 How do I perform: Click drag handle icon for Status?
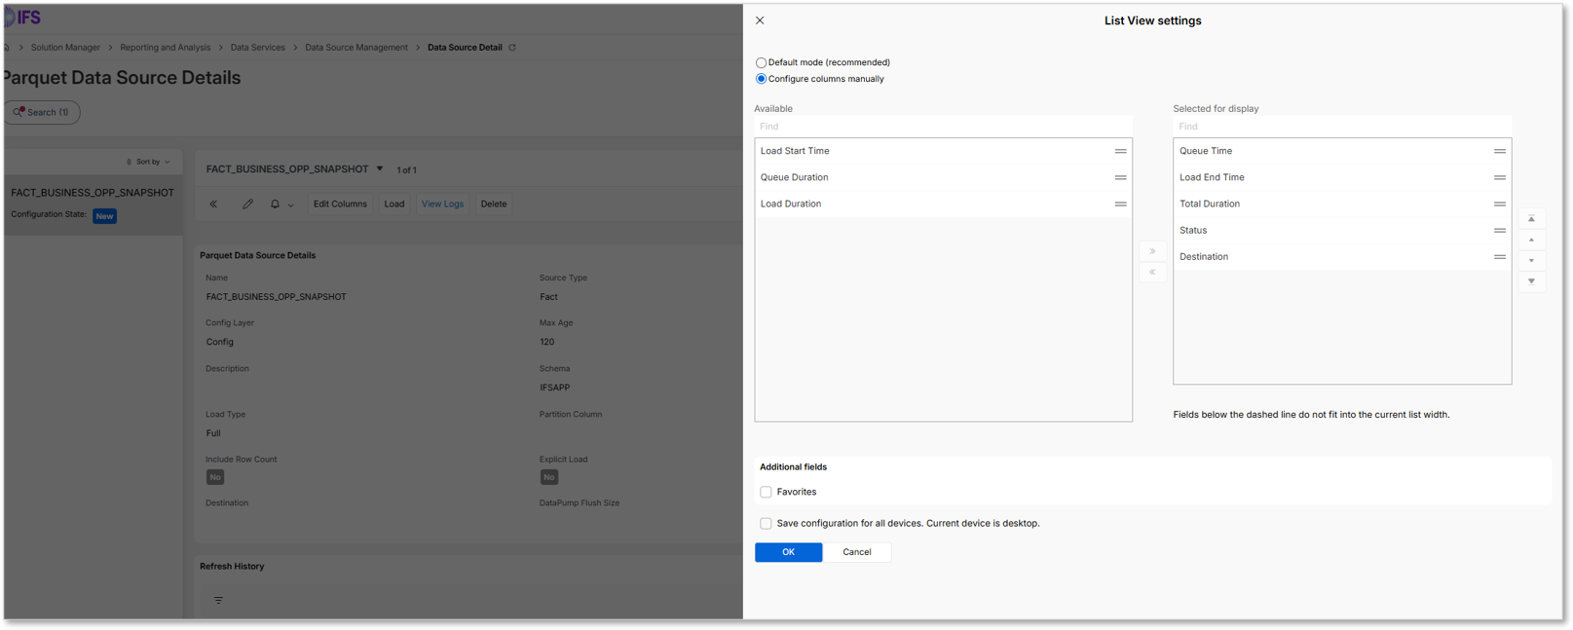click(x=1499, y=230)
